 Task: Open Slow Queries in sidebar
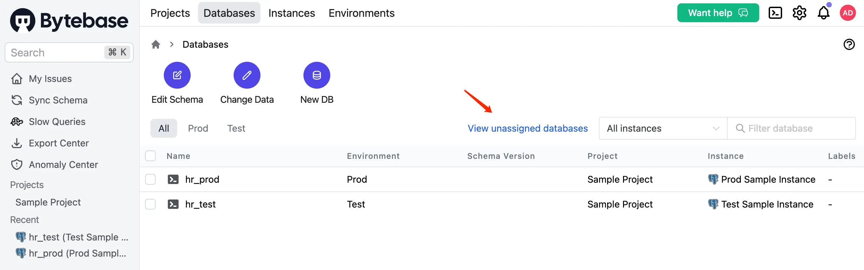57,122
